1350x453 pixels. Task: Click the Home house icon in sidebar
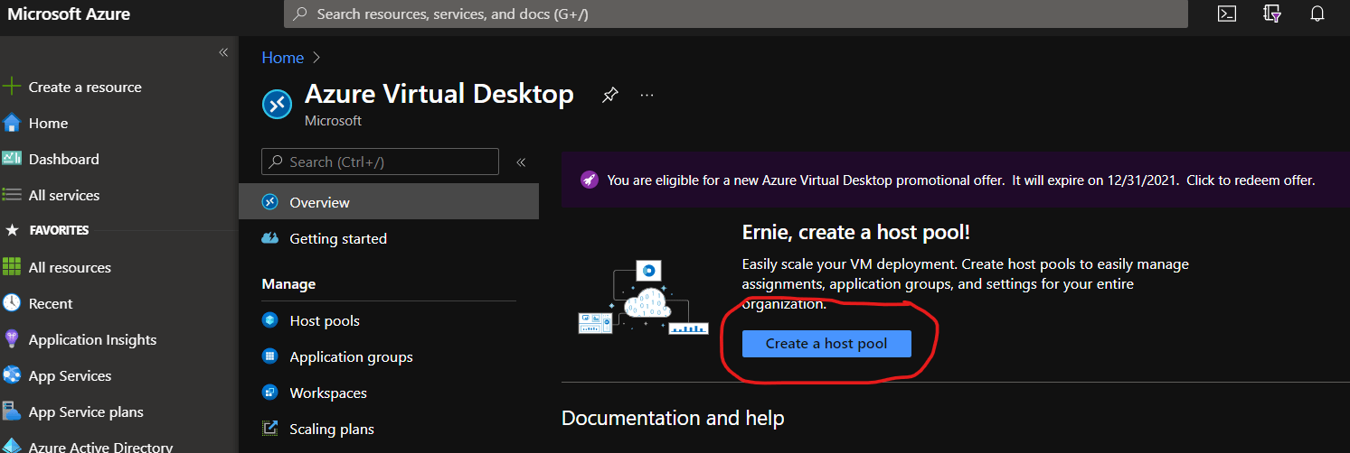click(x=12, y=123)
